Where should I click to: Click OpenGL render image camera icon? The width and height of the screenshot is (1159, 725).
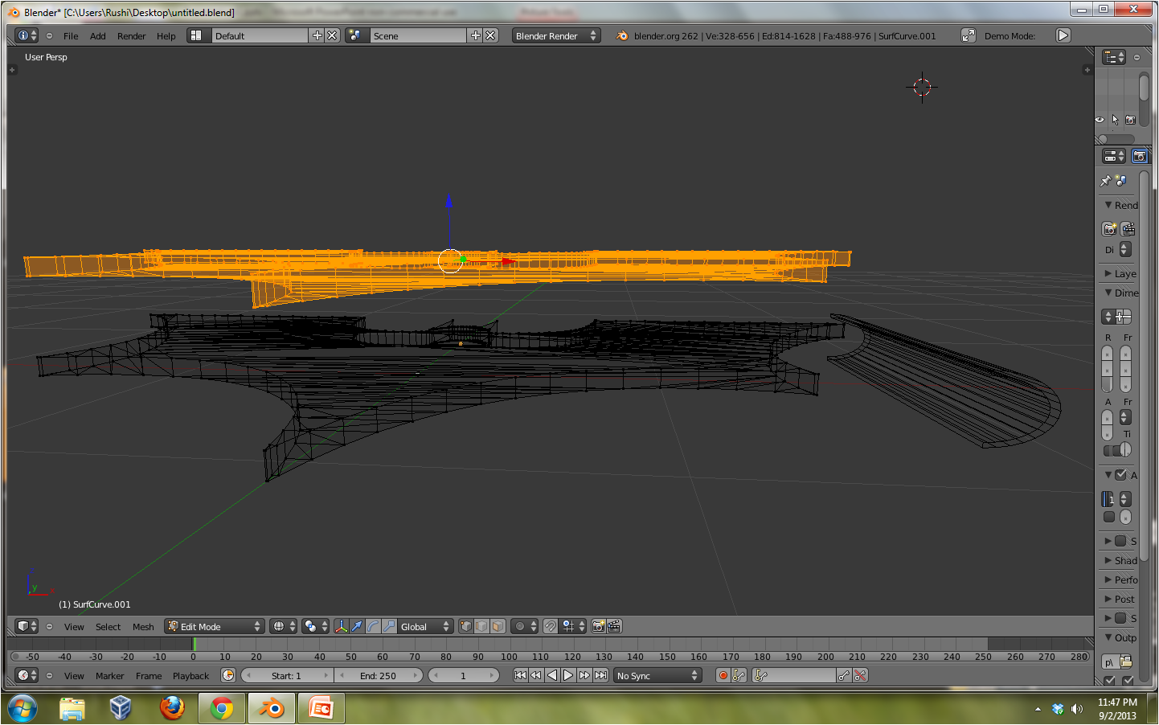point(598,626)
